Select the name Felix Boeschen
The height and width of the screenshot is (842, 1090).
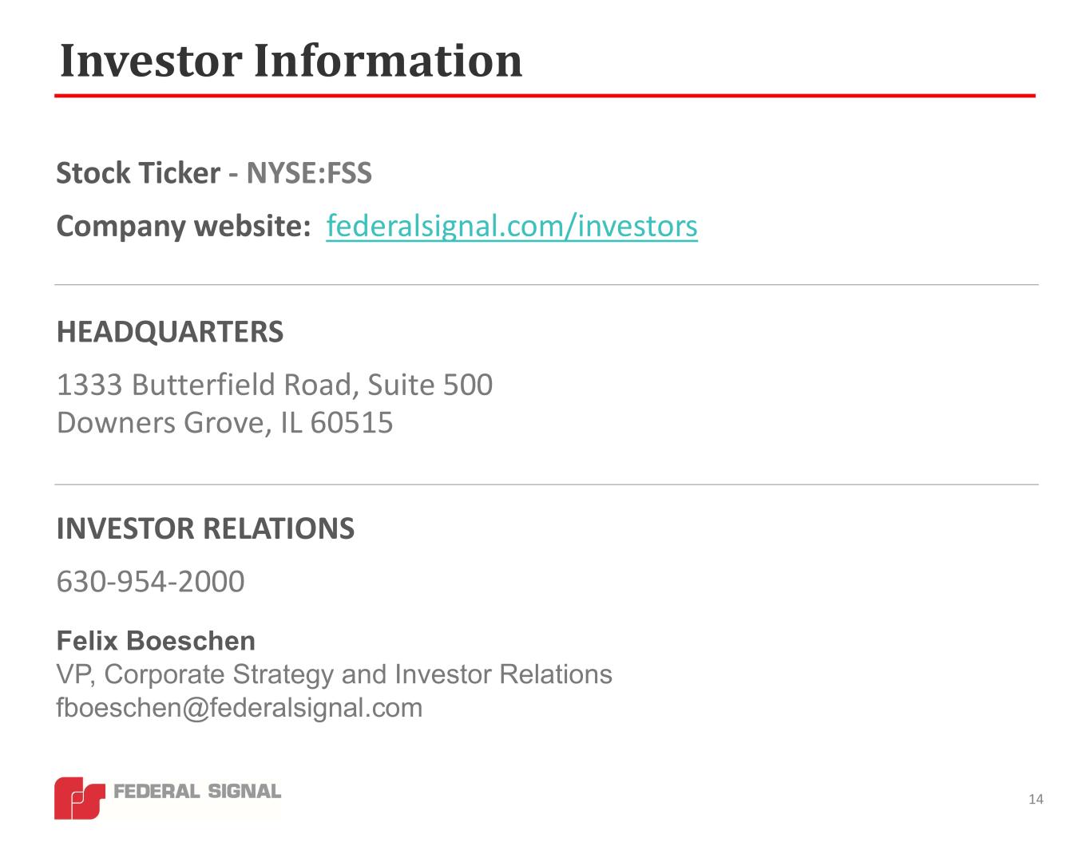[156, 641]
